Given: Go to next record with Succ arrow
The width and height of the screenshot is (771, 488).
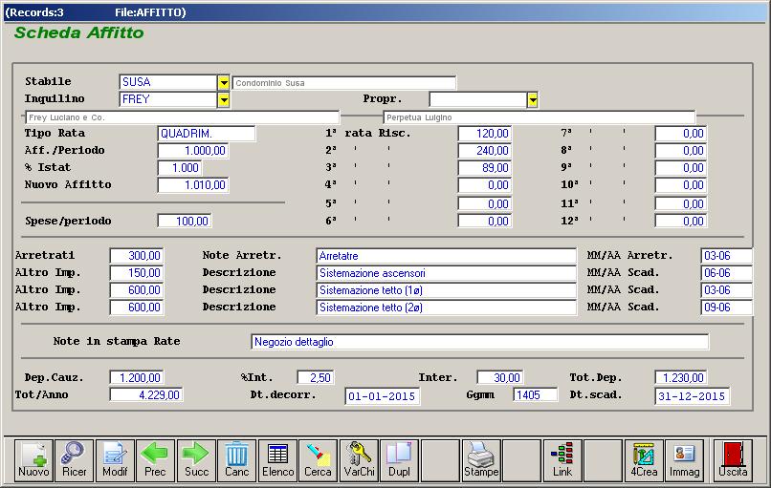Looking at the screenshot, I should (196, 459).
